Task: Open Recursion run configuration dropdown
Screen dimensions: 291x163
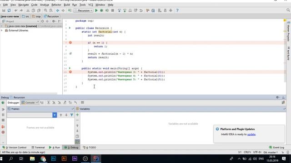Action: [83, 10]
